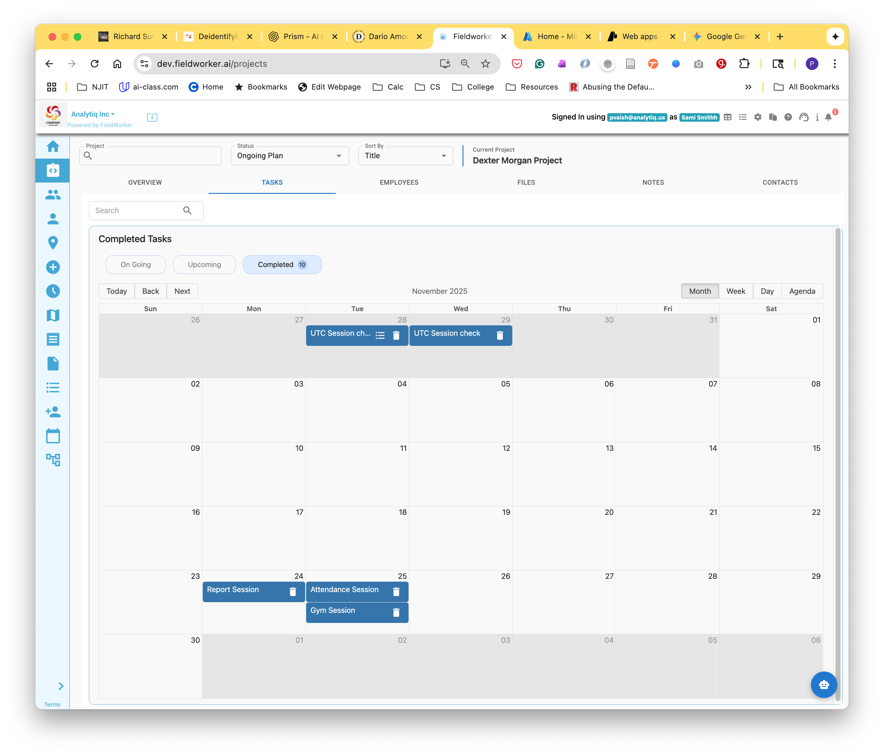884x756 pixels.
Task: Open the chatbot assistant button
Action: pyautogui.click(x=823, y=684)
